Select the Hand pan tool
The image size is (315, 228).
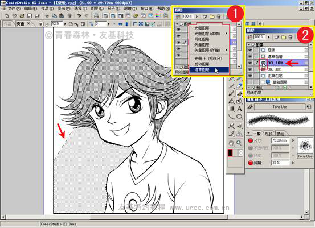232,143
